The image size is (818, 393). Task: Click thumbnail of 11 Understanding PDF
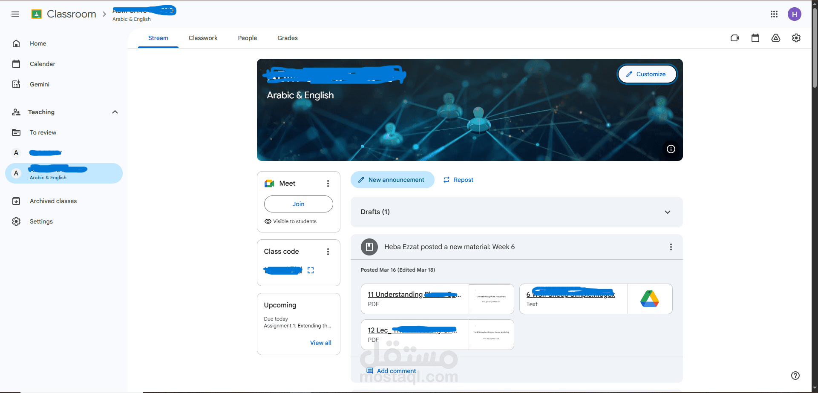click(x=491, y=299)
